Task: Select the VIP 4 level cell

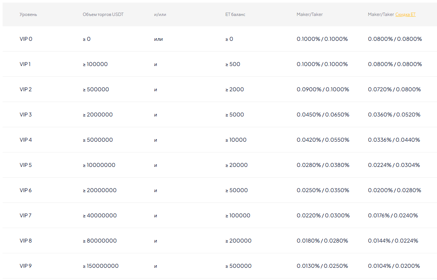Action: [26, 140]
